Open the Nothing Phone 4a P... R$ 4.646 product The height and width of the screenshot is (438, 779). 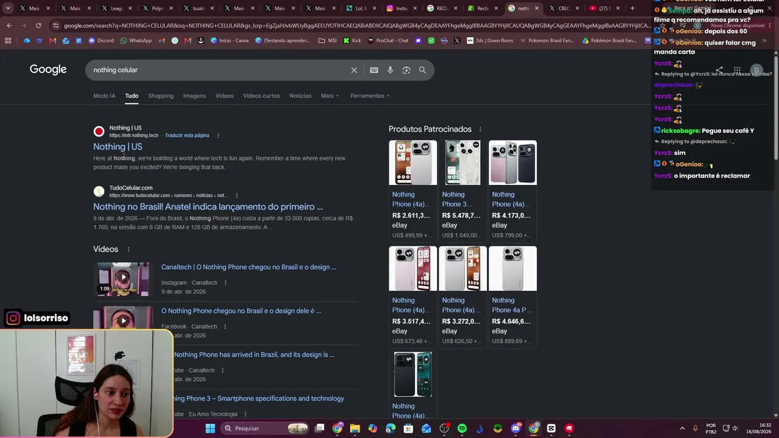point(512,296)
